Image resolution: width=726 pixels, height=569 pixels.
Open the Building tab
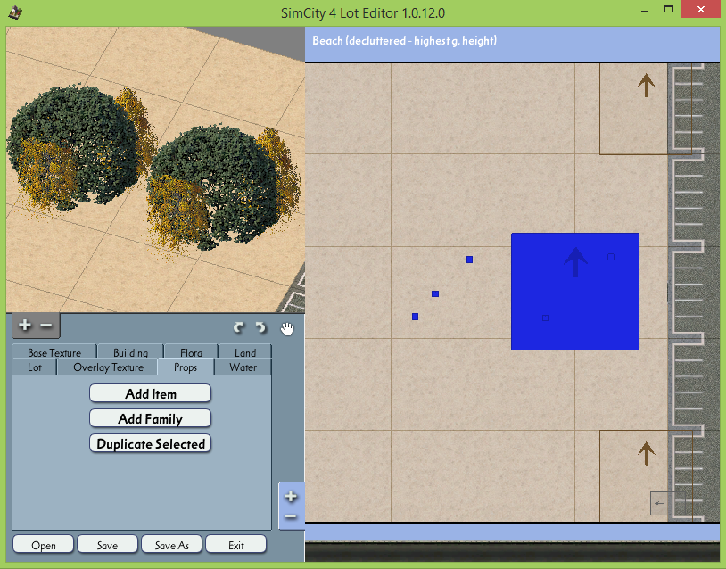130,352
